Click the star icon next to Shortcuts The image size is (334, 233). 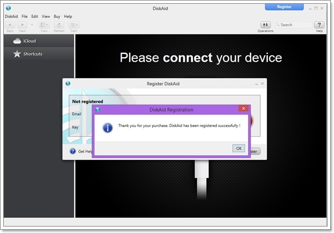tap(17, 54)
